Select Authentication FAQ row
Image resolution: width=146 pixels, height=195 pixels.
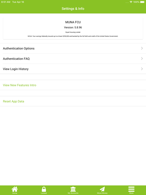pyautogui.click(x=73, y=59)
